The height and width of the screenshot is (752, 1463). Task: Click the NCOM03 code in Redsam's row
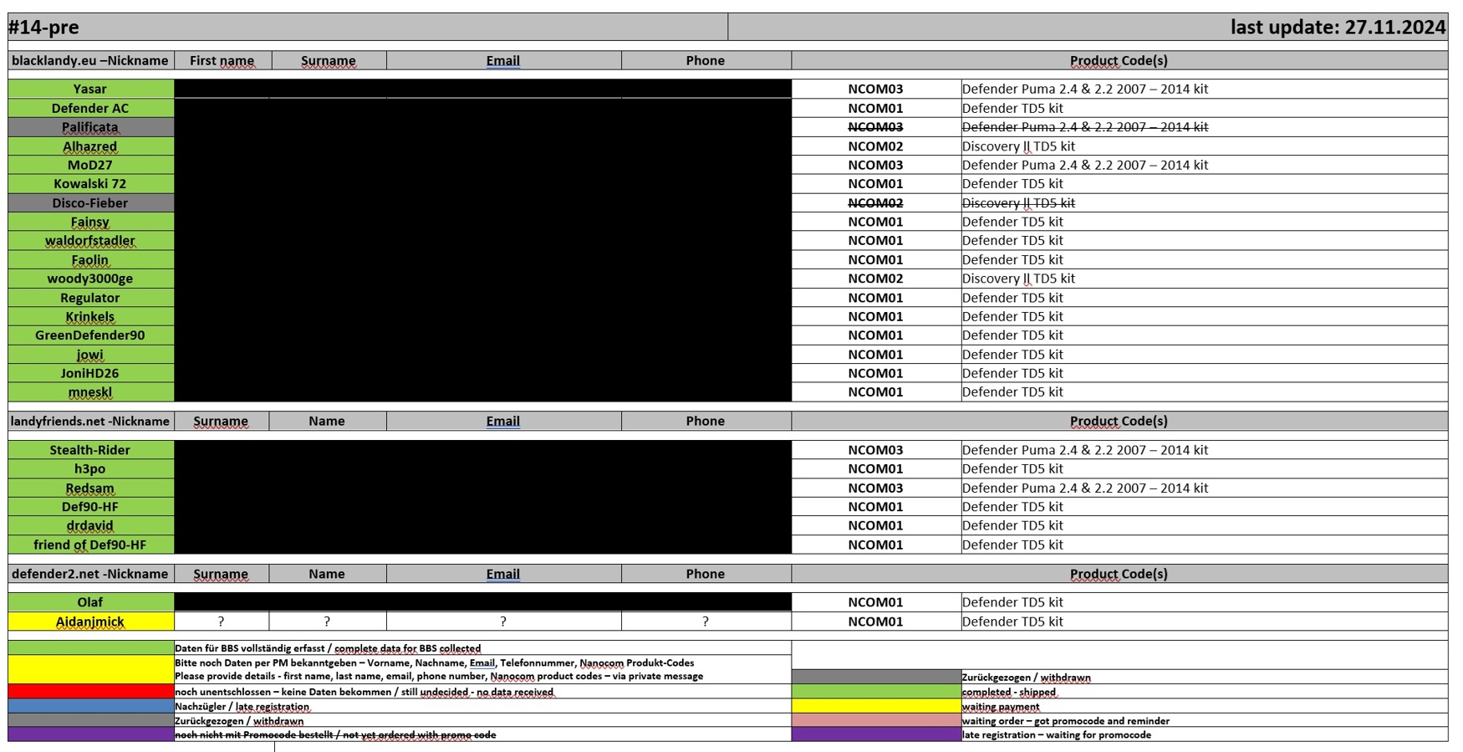point(875,488)
